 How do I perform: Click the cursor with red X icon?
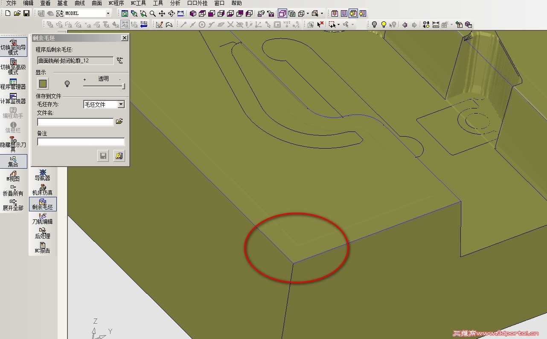320,25
